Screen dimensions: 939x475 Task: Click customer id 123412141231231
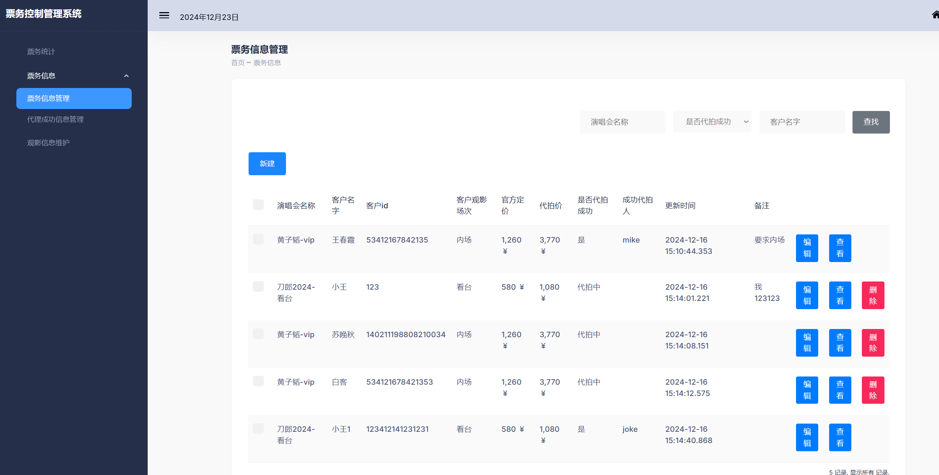click(397, 429)
